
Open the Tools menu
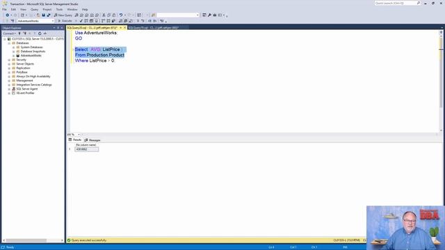(x=59, y=9)
